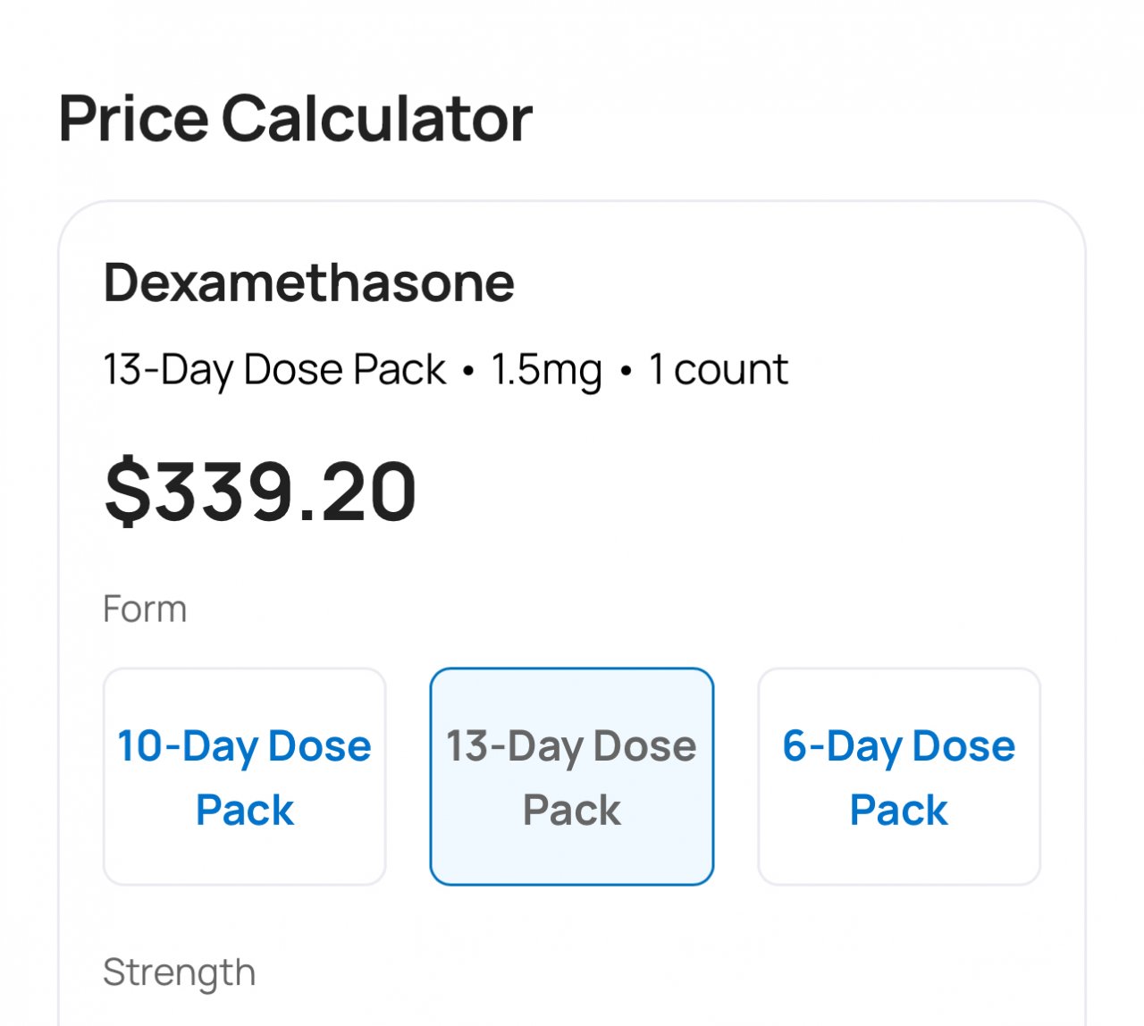Choose the 6-Day Dose Pack form
Viewport: 1144px width, 1026px height.
[x=898, y=776]
